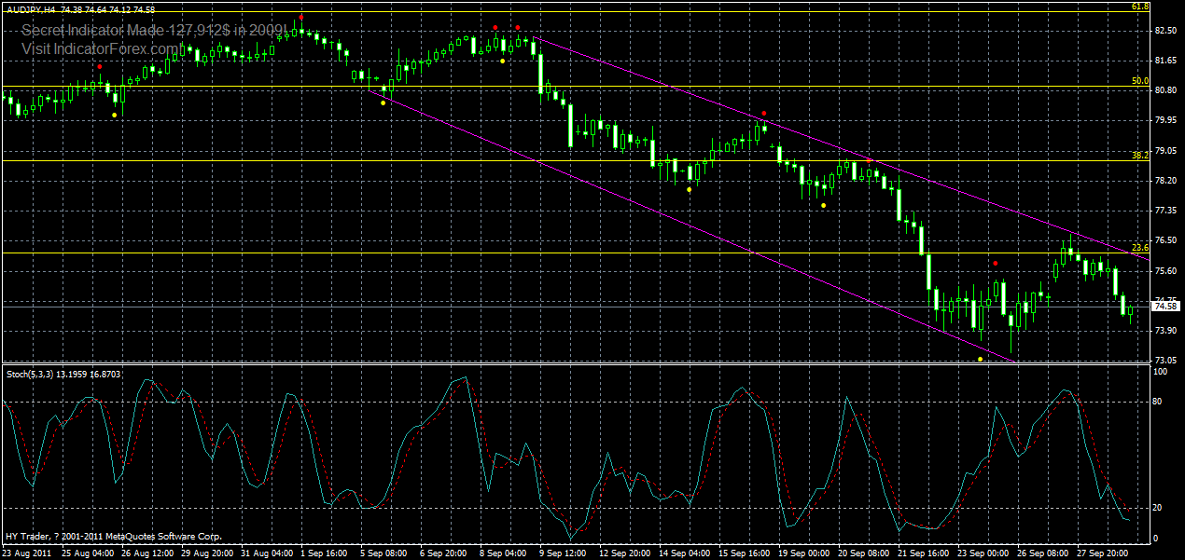Select the 50.0 Fibonacci retracement line
Screen dimensions: 1185x560
pos(560,87)
